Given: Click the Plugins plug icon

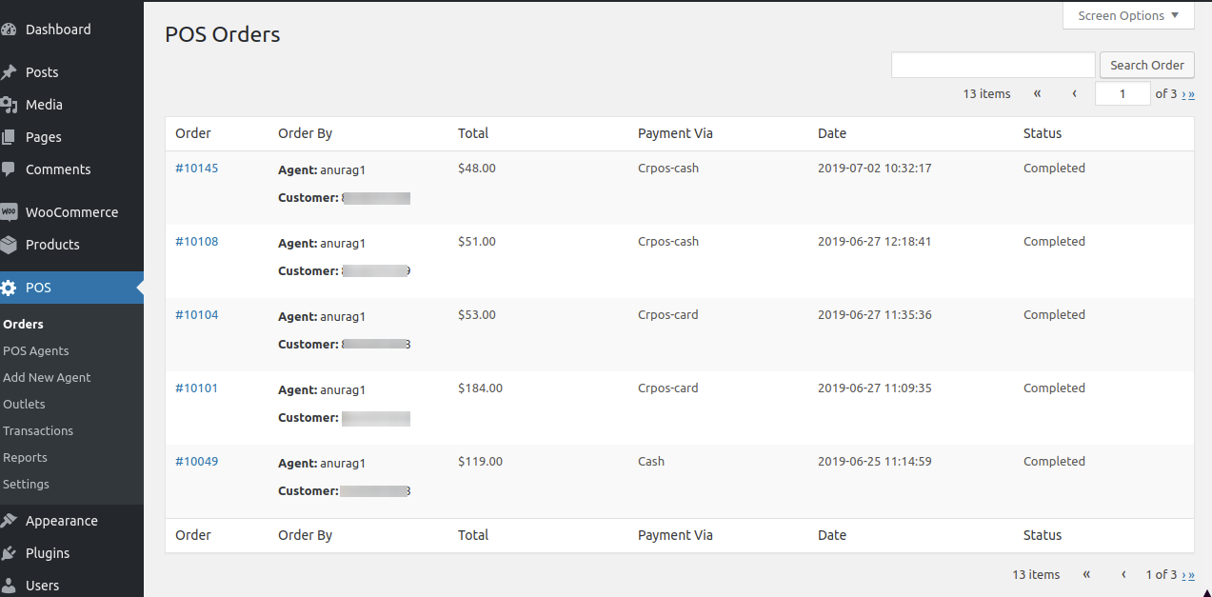Looking at the screenshot, I should (9, 553).
